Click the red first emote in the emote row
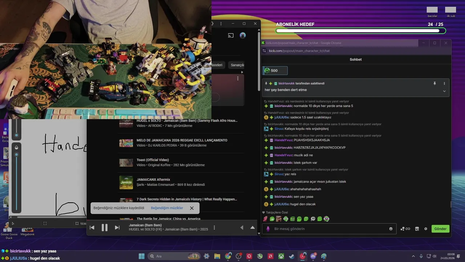 coord(266,219)
